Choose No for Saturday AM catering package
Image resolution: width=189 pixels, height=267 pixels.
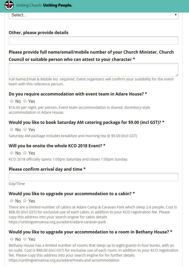[x=12, y=129]
